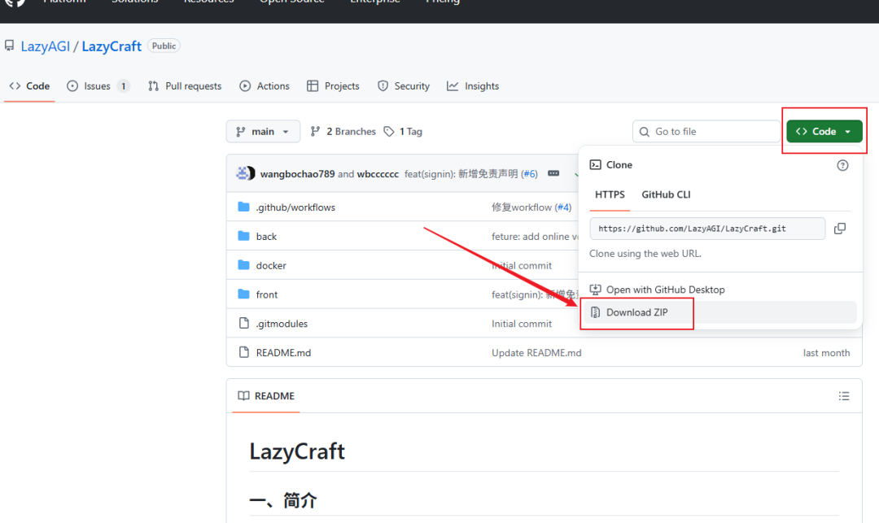Screen dimensions: 879x523
Task: Click the 'Clone using the web URL.' text
Action: click(x=645, y=254)
